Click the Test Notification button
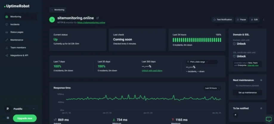 coord(223,20)
